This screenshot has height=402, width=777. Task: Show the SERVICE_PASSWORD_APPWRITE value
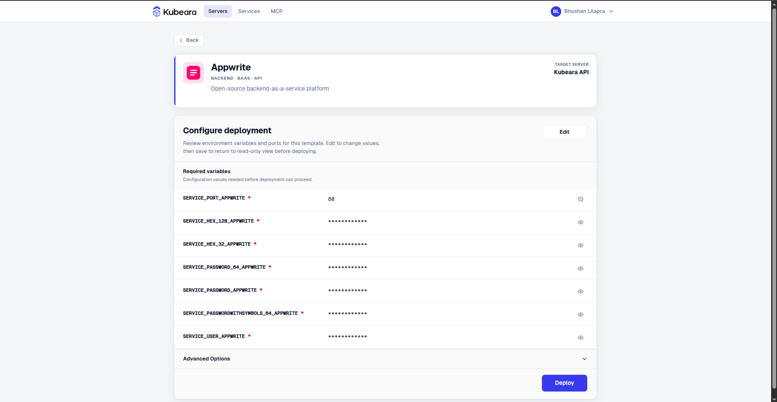(581, 291)
